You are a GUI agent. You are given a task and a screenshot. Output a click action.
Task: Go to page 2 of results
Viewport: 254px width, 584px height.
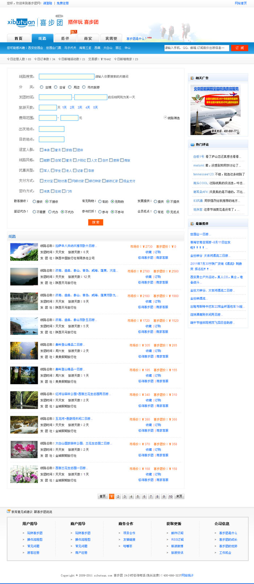click(x=118, y=496)
